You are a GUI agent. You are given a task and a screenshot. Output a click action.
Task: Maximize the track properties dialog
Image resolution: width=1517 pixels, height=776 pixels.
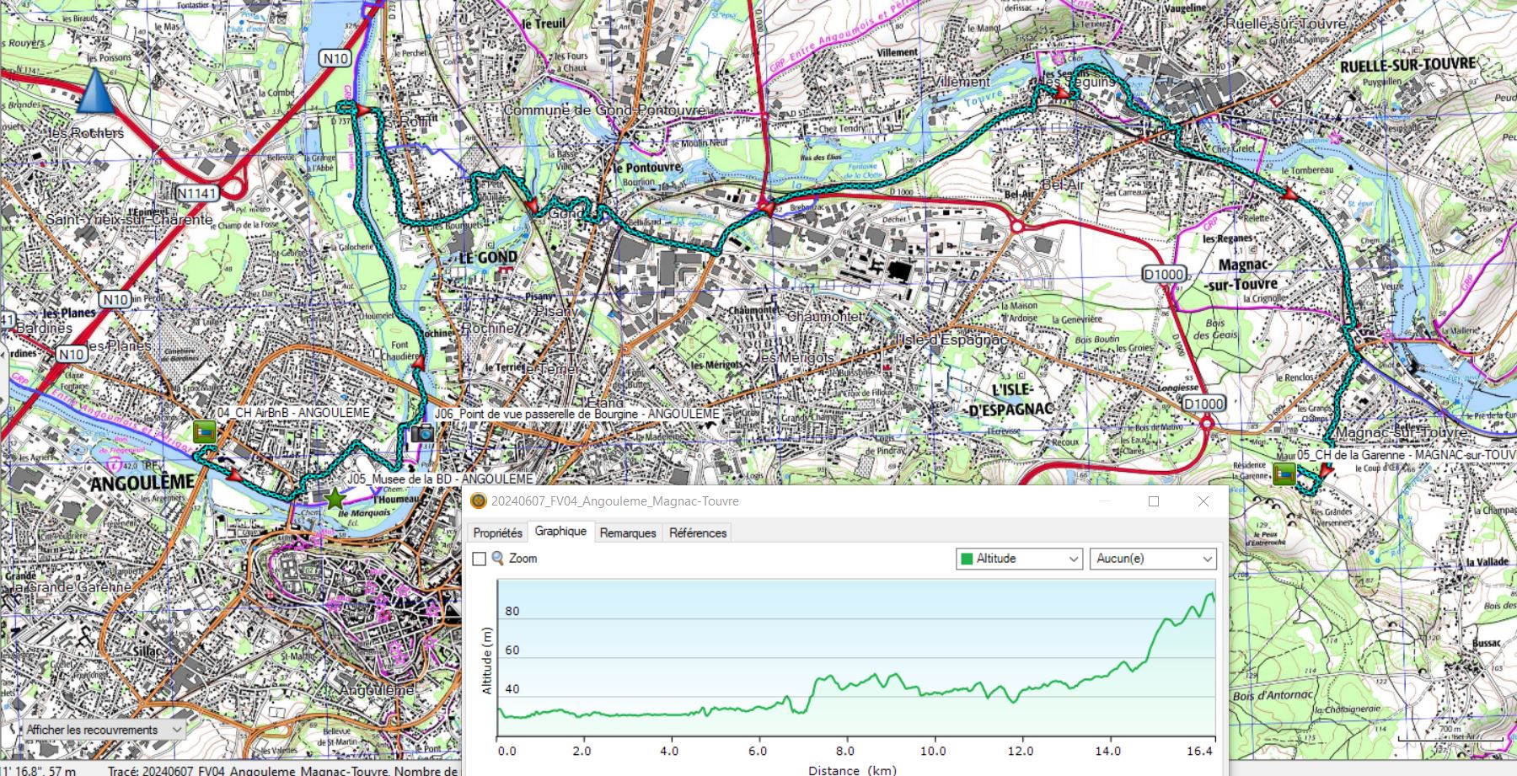[1154, 501]
